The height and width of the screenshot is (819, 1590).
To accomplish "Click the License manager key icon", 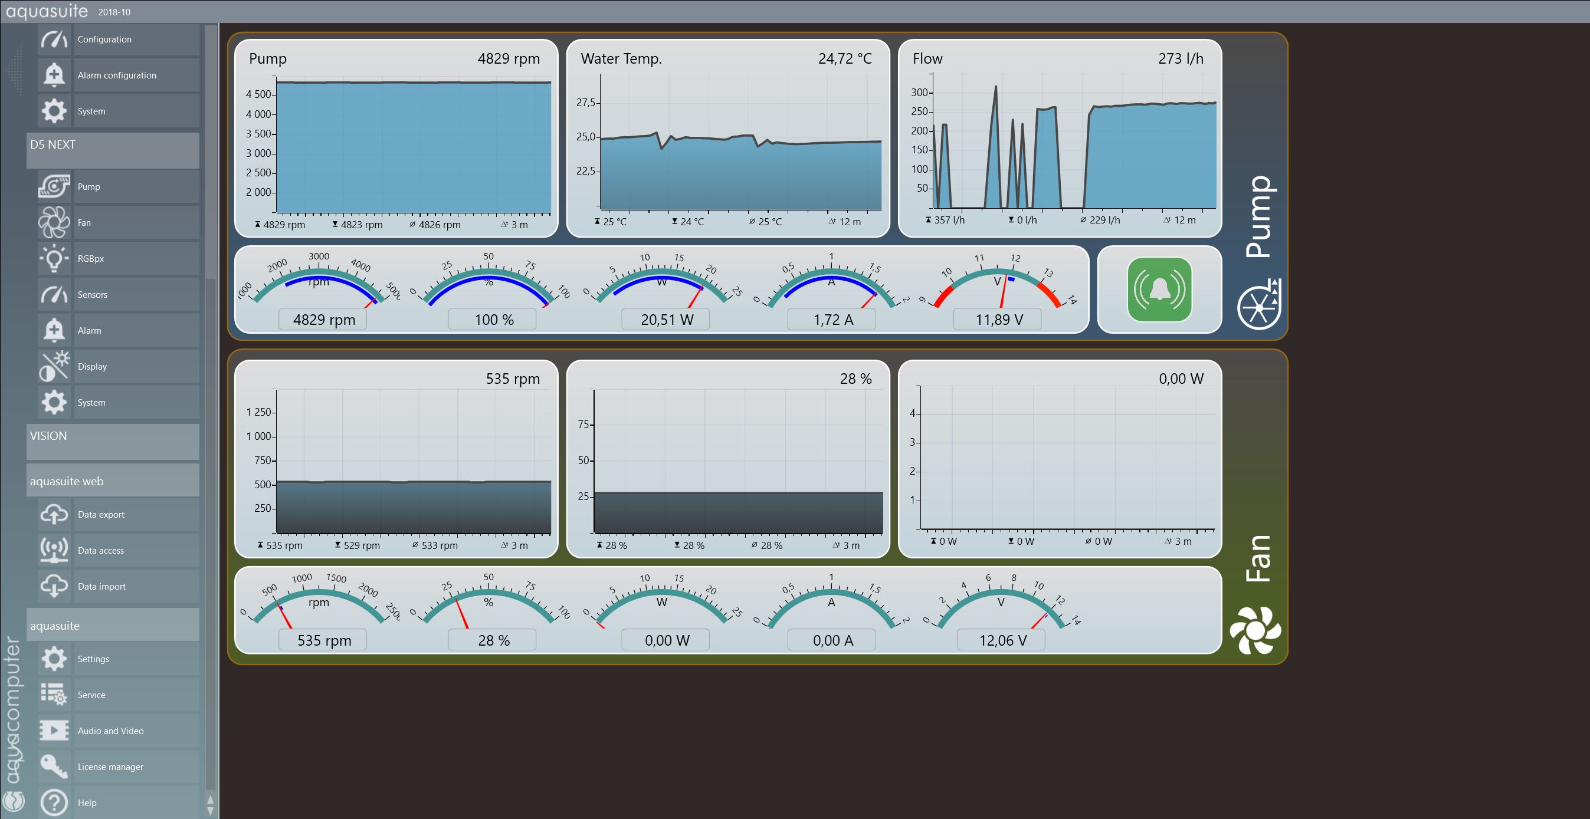I will click(54, 767).
